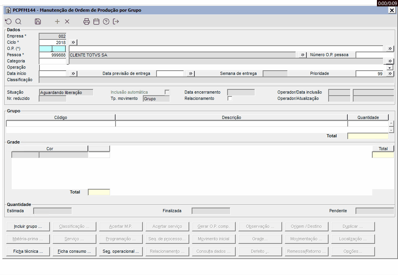Open lookup beside Ciclo field
The image size is (398, 275).
73,43
